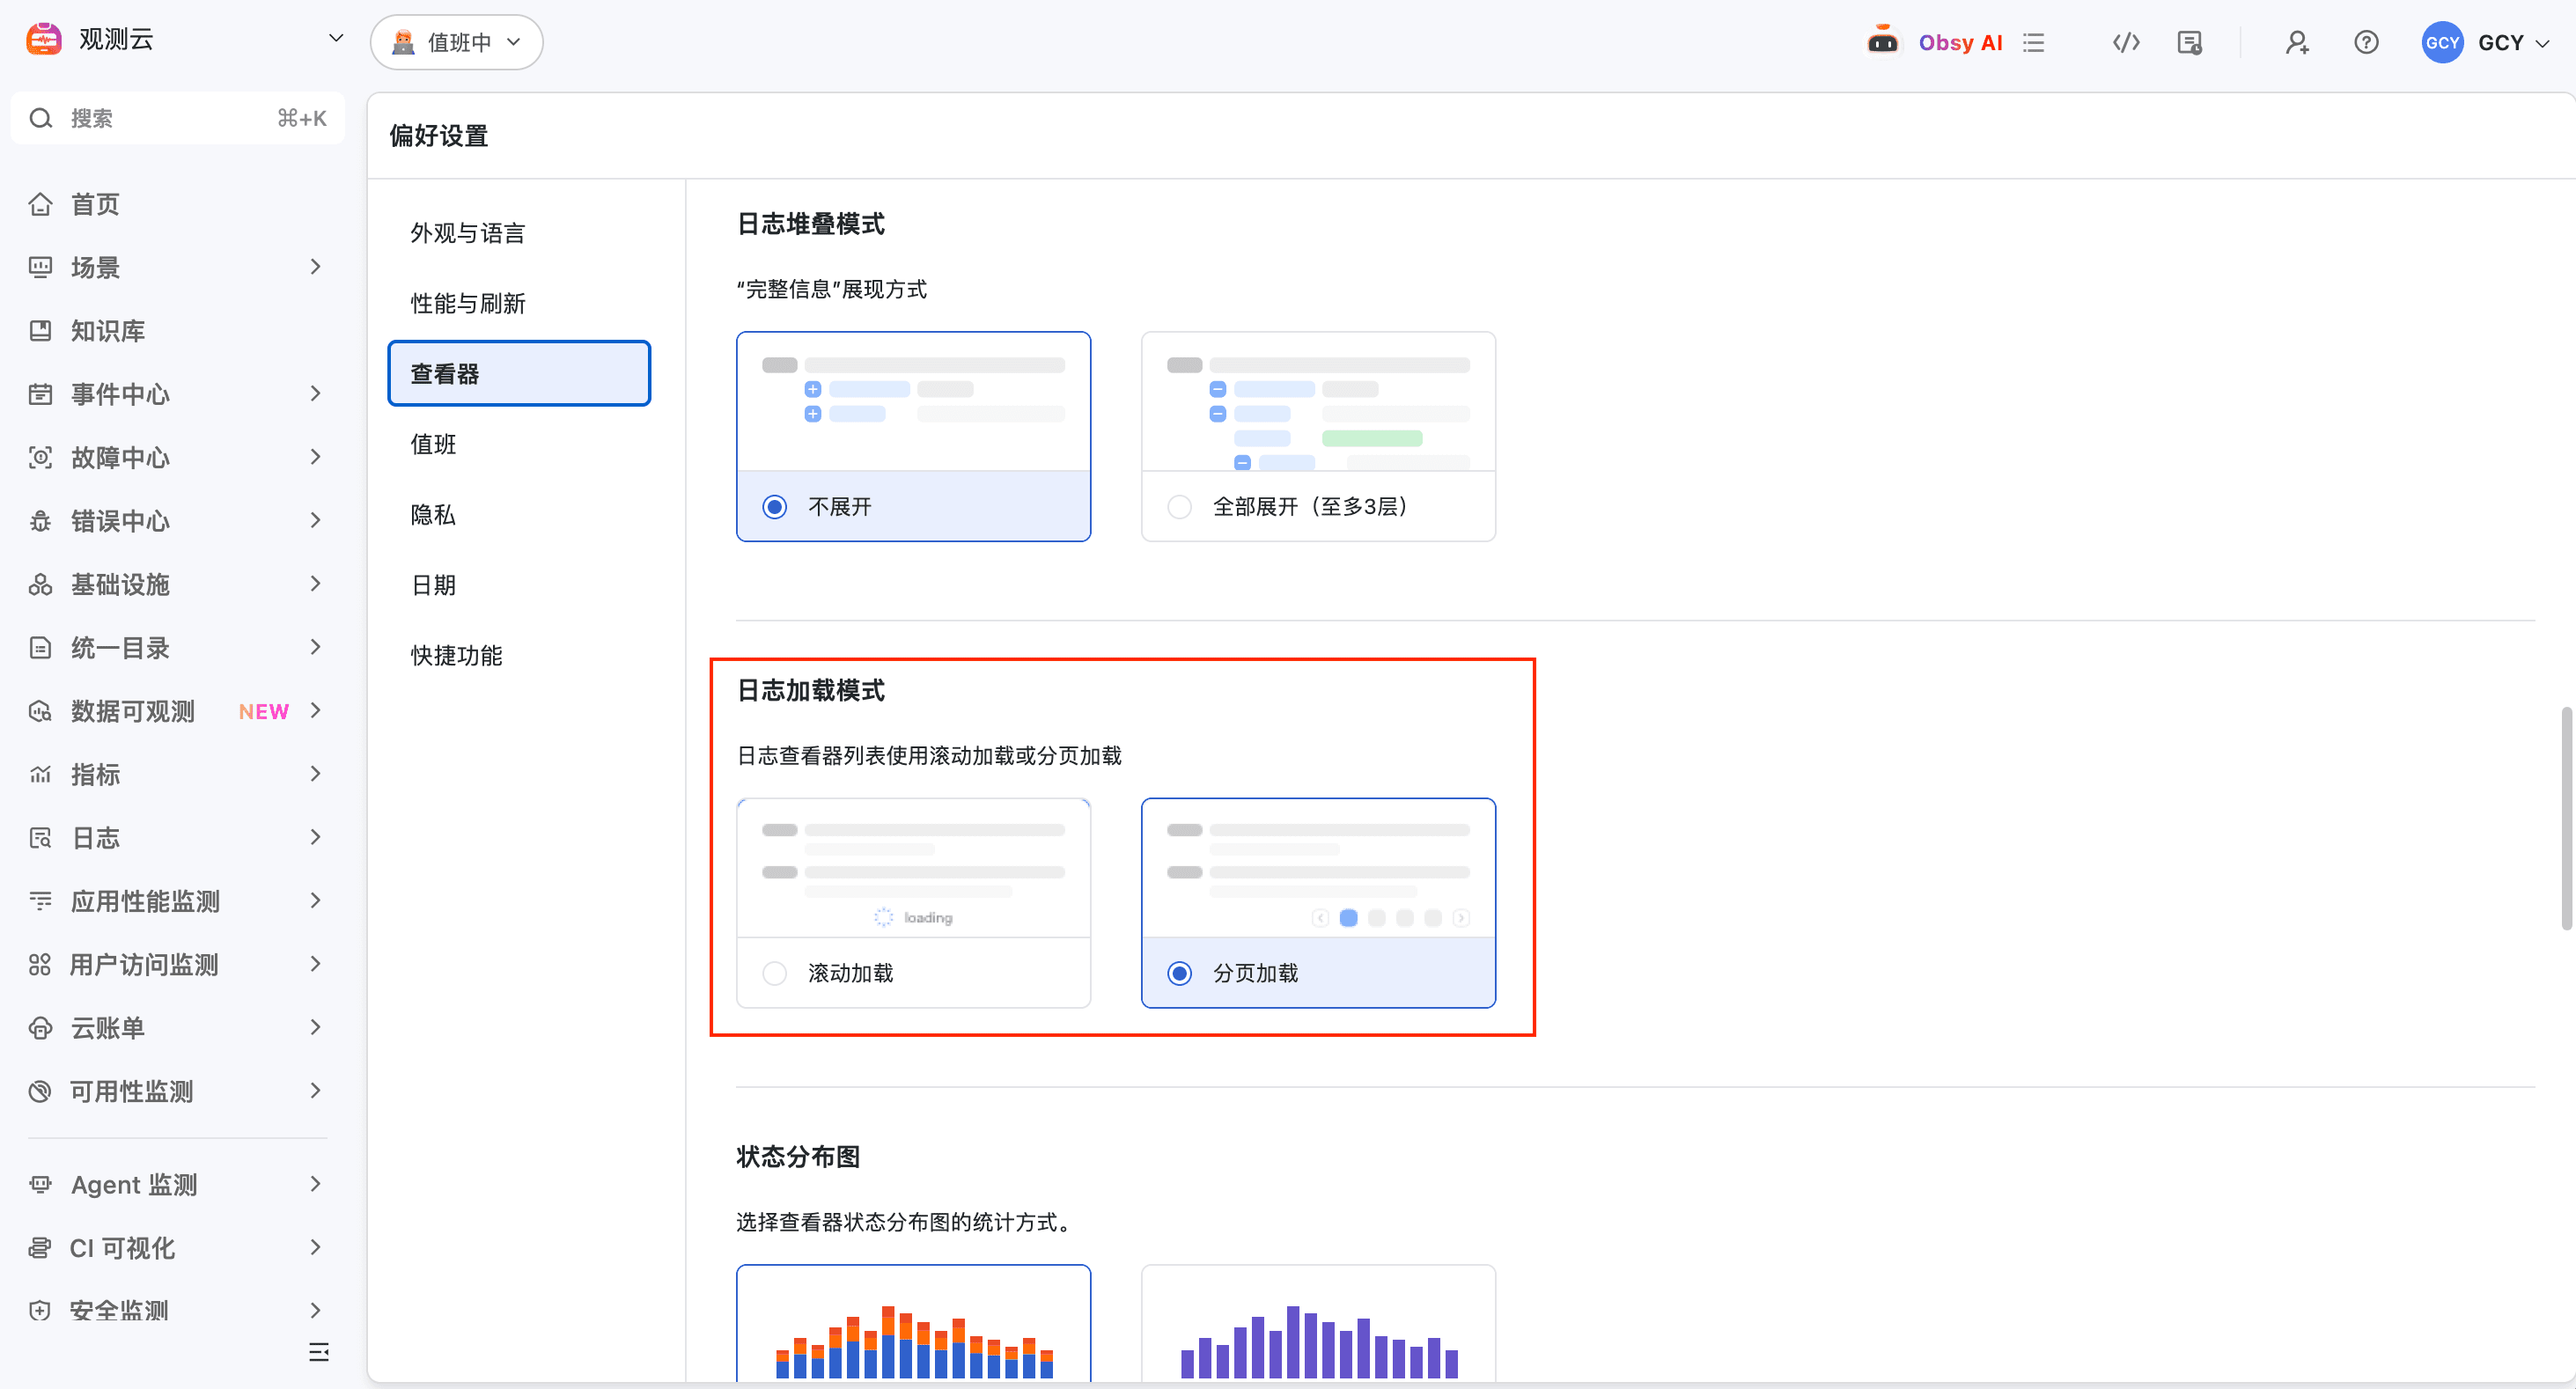Expand the 事件中心 menu chevron
2576x1389 pixels.
tap(315, 394)
